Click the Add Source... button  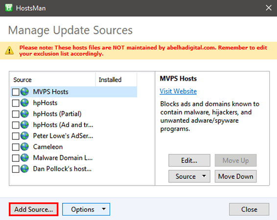pyautogui.click(x=34, y=209)
